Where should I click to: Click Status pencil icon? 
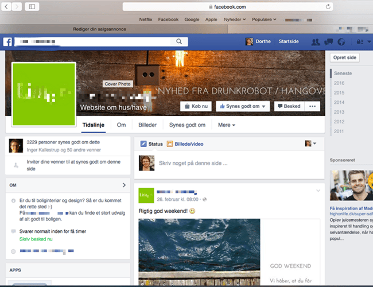143,143
